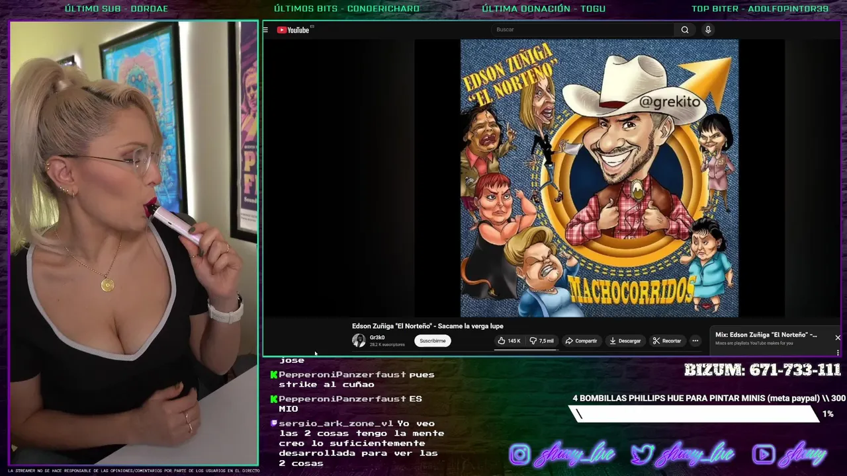Screen dimensions: 847x476
Task: Click the ÚLTIMOS BITS - CONDERICHARD label
Action: [x=347, y=9]
